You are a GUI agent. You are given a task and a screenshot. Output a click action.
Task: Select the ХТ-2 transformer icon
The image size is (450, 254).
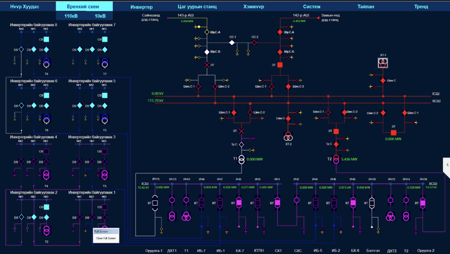288,137
